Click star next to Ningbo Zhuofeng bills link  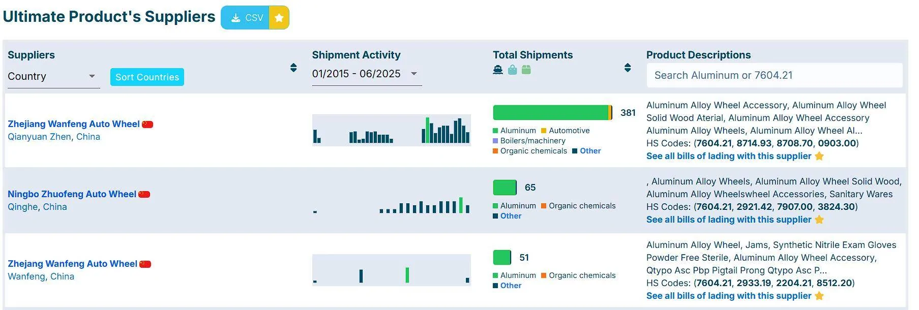tap(819, 220)
